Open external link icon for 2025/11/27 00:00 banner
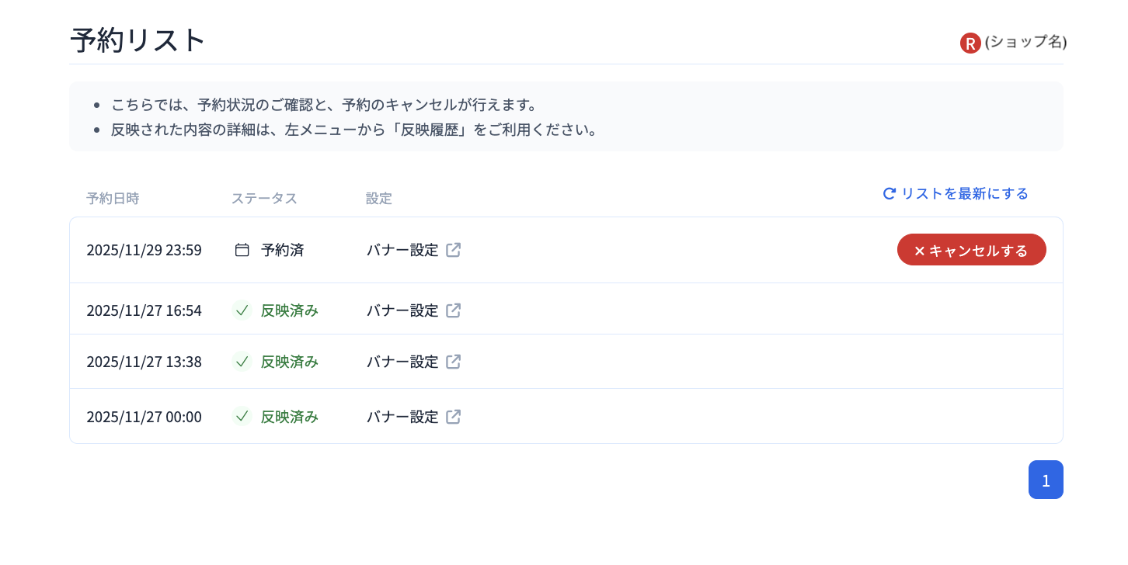Screen dimensions: 1128x565 (454, 417)
